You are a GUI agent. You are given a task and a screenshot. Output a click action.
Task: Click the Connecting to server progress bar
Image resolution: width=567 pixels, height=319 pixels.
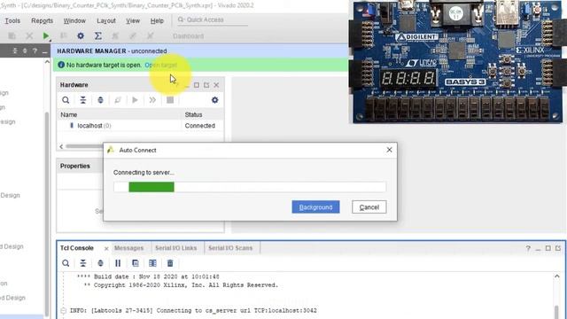pos(250,187)
